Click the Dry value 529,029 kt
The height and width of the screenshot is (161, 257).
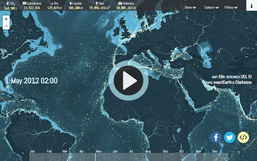pyautogui.click(x=55, y=8)
